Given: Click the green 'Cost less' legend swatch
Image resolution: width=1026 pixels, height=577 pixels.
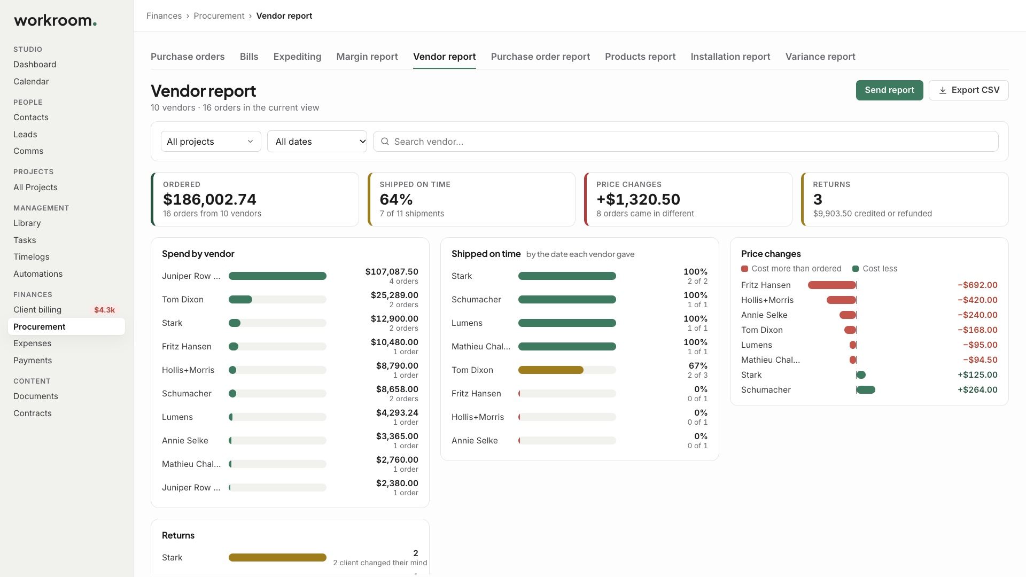Looking at the screenshot, I should click(856, 269).
